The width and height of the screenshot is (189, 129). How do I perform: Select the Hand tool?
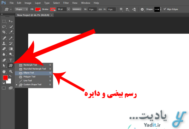click(x=4, y=71)
